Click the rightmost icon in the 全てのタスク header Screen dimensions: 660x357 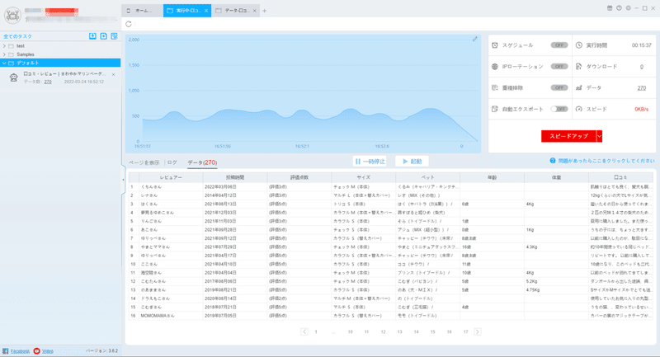click(x=114, y=36)
